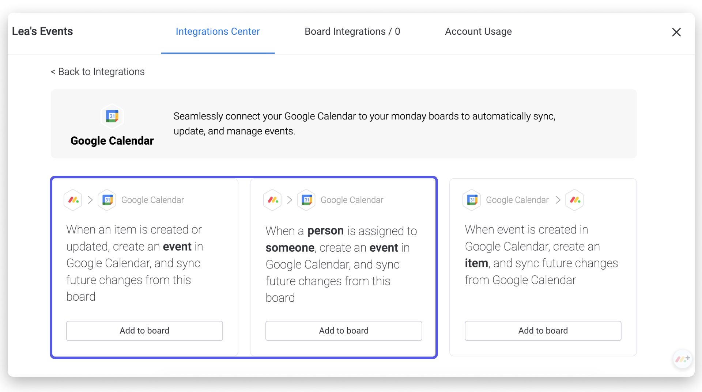Click the Google Calendar icon in the middle recipe

point(306,200)
